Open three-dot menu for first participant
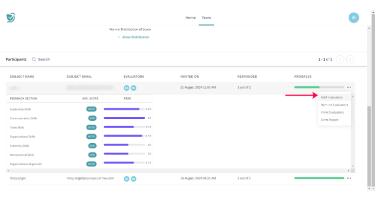 pos(349,88)
